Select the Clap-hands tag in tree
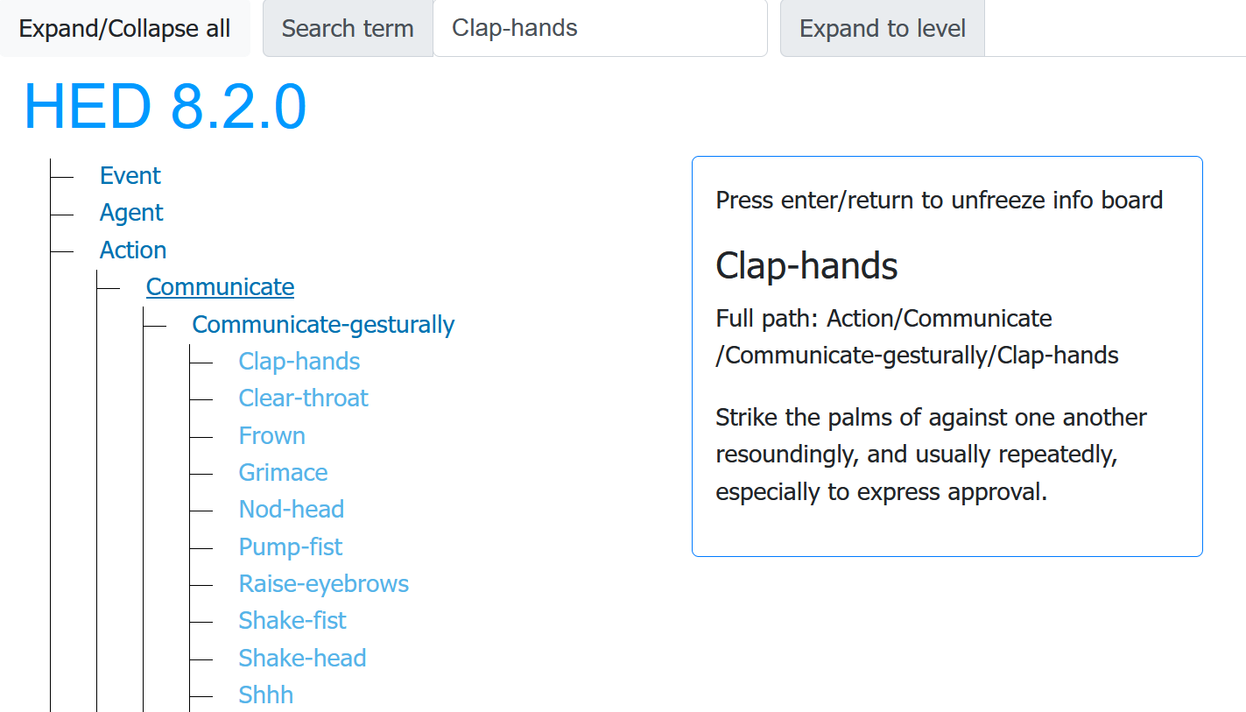 point(299,362)
